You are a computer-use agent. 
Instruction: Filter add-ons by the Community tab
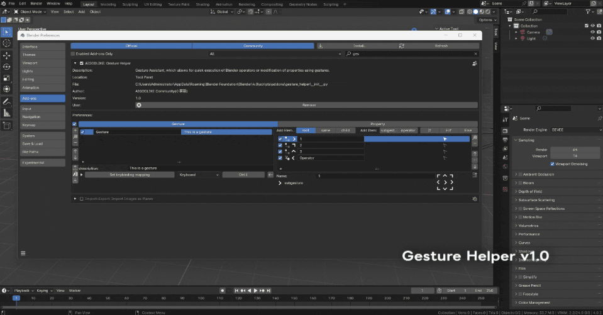(x=253, y=46)
